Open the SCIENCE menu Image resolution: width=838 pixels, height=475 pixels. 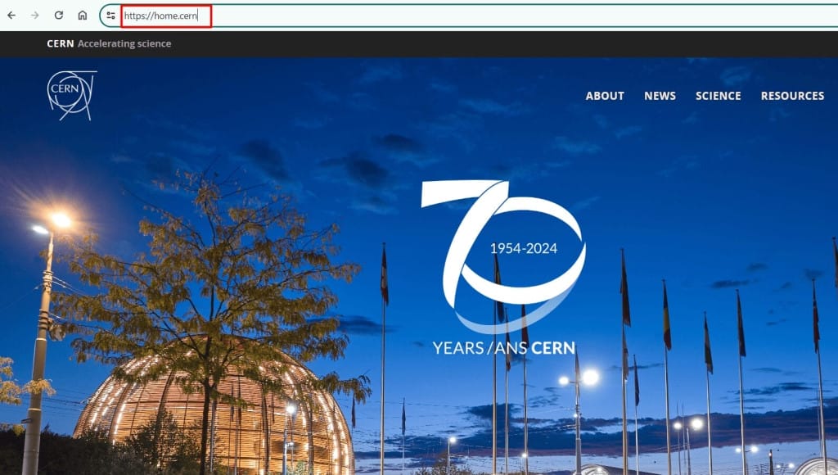(x=718, y=96)
